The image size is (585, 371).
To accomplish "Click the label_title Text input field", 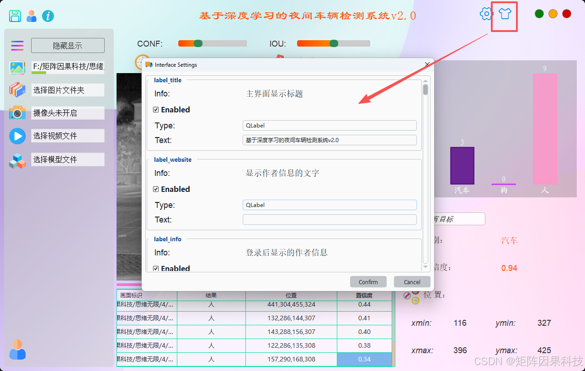I will 330,140.
